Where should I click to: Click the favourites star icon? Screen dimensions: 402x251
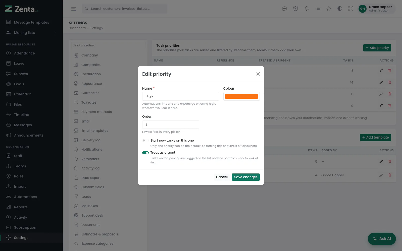[329, 9]
